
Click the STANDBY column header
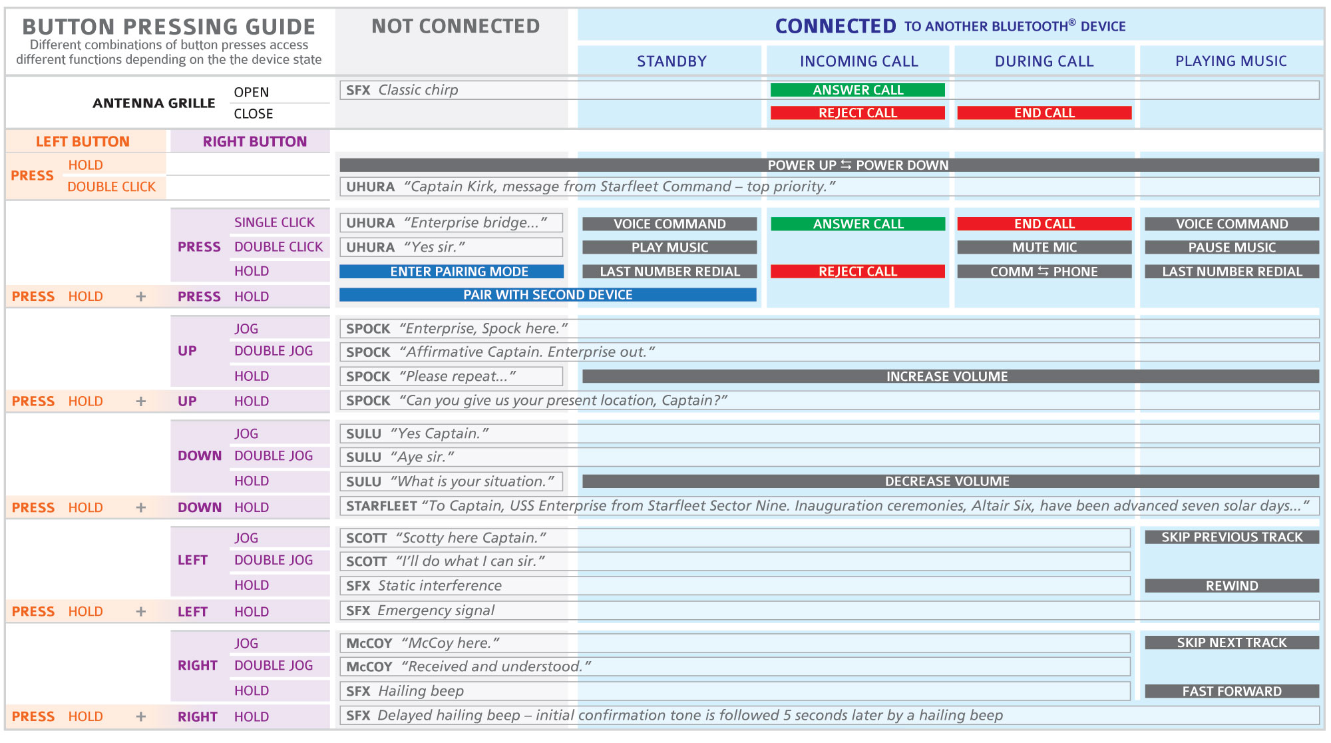(671, 61)
